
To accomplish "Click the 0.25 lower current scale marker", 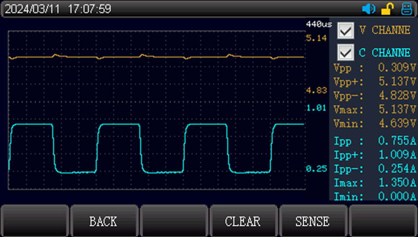I will [316, 169].
